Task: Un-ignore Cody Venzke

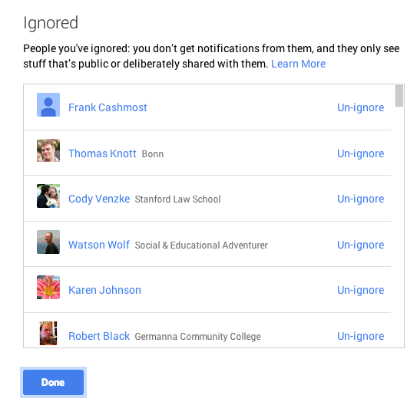Action: (x=360, y=199)
